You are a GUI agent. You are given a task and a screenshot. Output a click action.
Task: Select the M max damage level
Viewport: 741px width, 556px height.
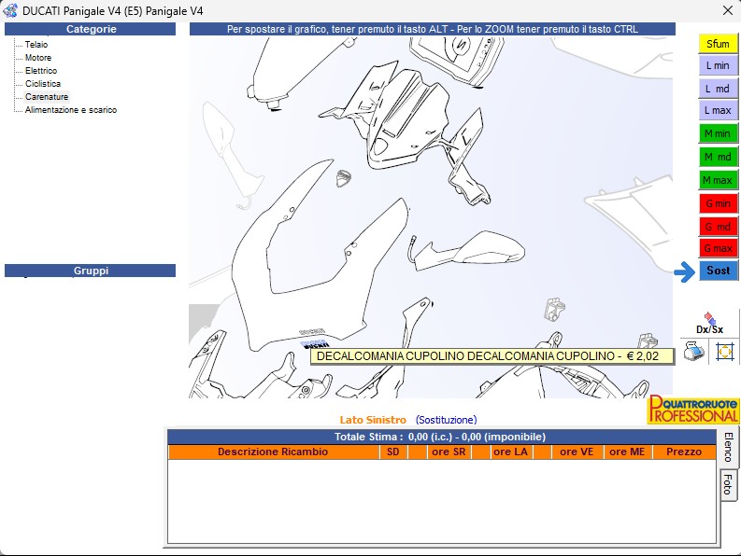[x=718, y=180]
